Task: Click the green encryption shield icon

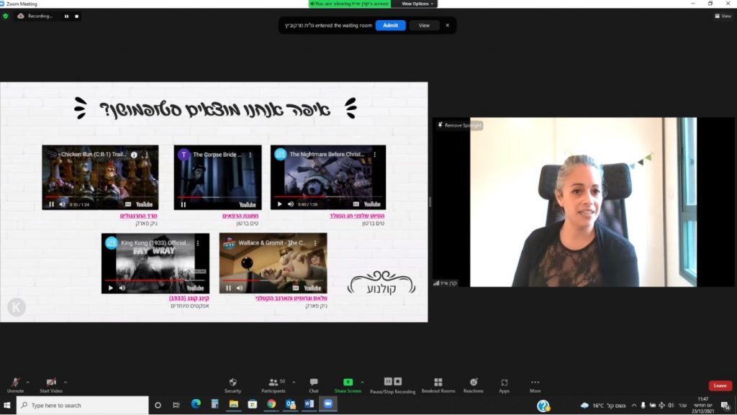Action: click(x=6, y=16)
